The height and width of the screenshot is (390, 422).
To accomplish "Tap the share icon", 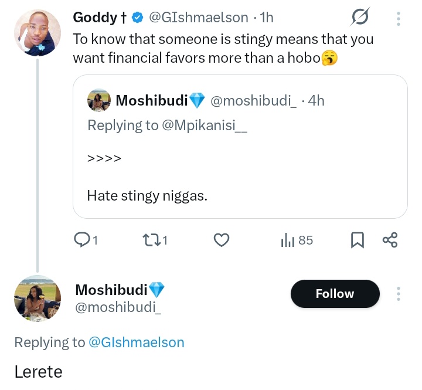I will [390, 240].
